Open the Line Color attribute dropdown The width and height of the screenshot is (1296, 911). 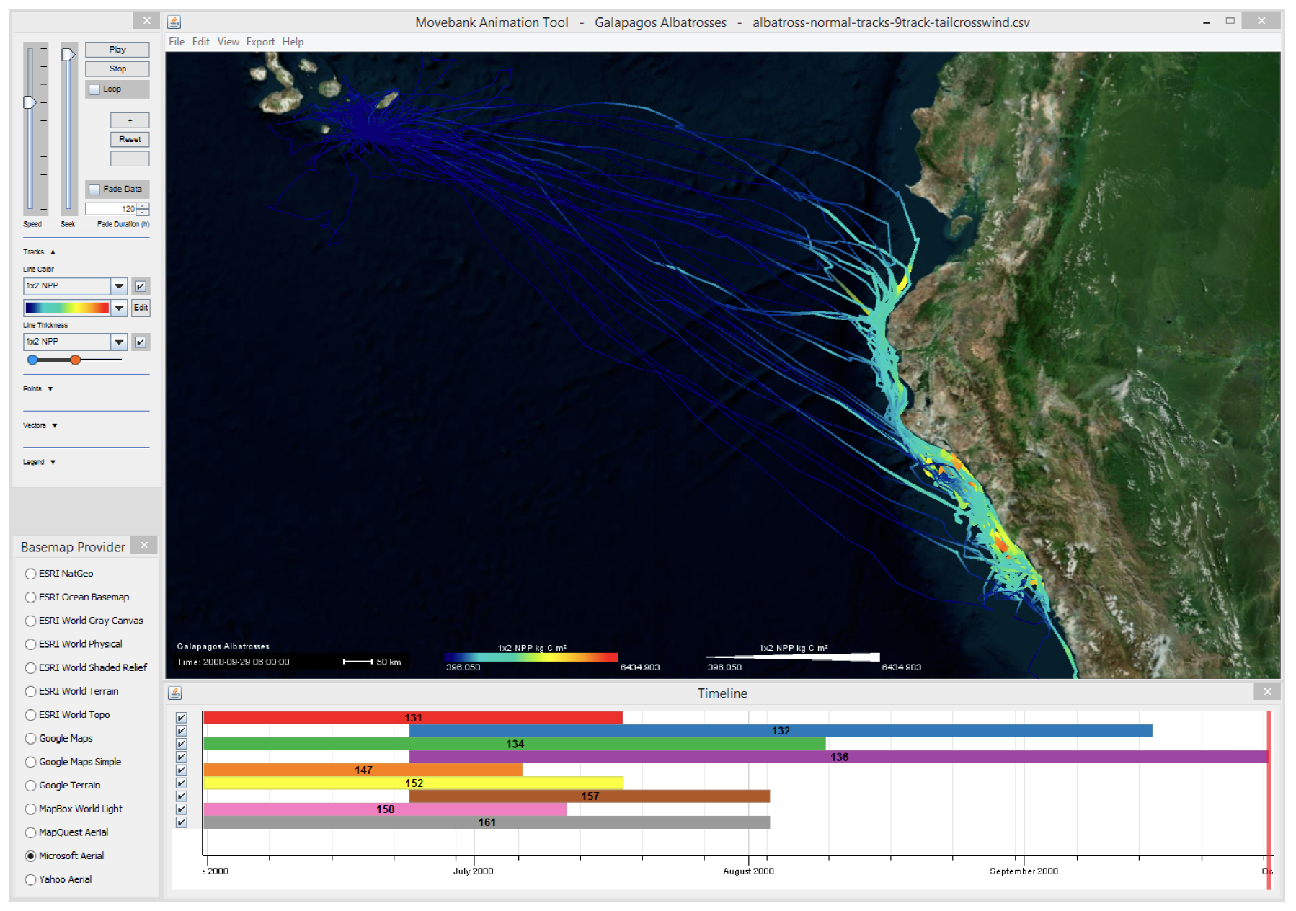(x=119, y=286)
